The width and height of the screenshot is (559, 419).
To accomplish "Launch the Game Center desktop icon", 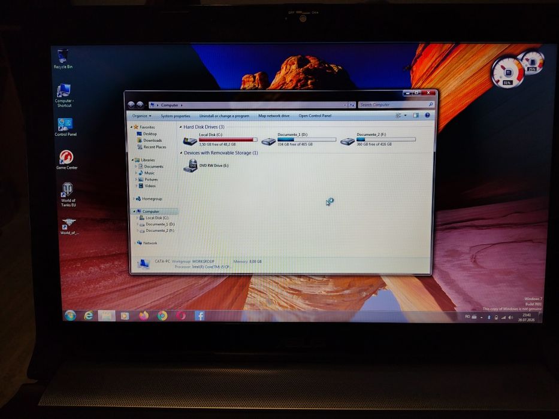I will tap(67, 160).
